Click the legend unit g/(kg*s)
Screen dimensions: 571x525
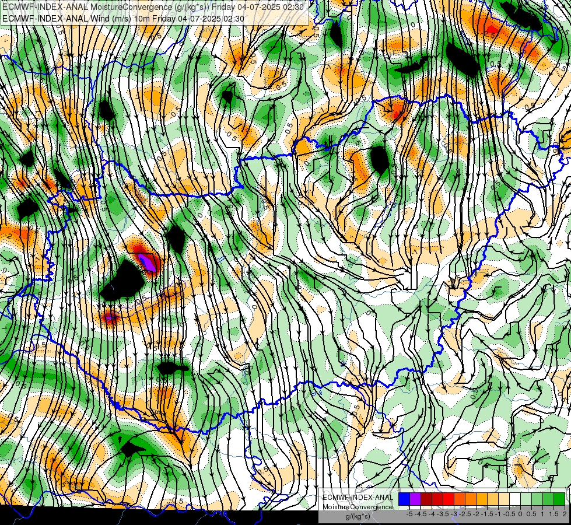click(x=358, y=517)
